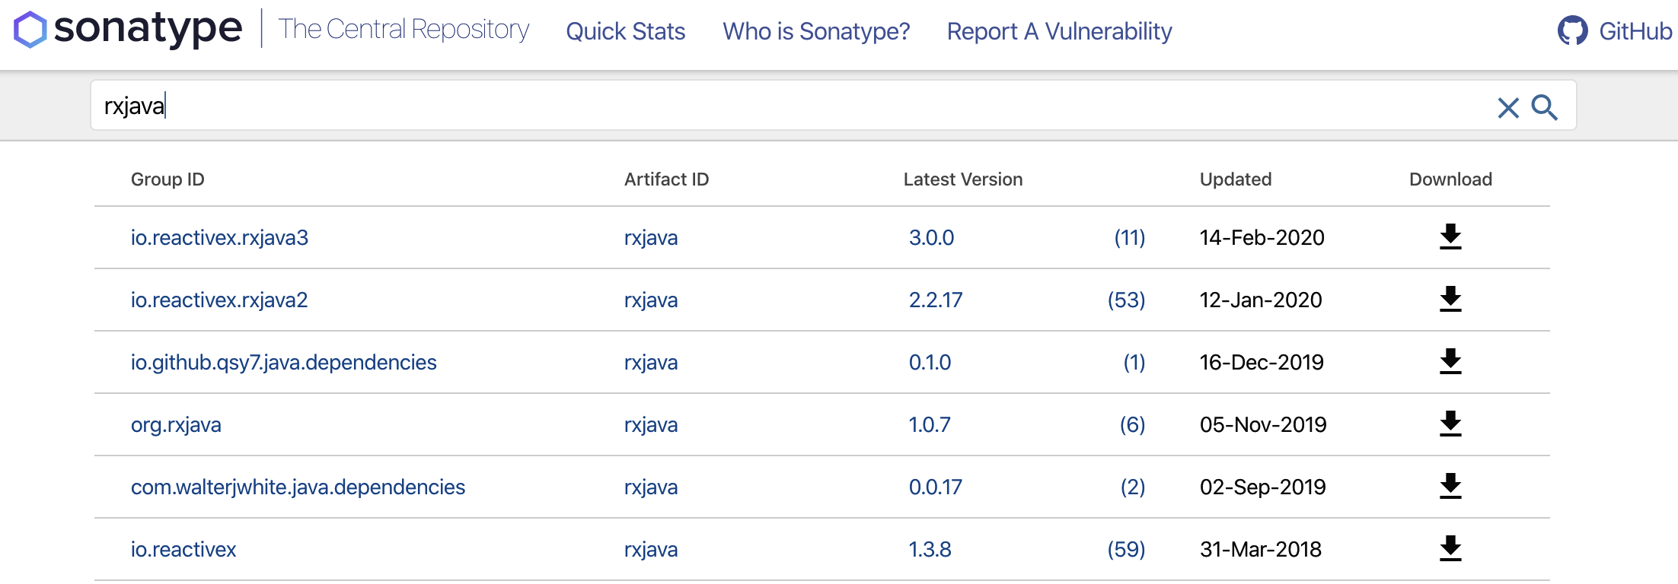Download the io.github.qsy7.java.dependencies artifact
Viewport: 1678px width, 584px height.
[1450, 362]
